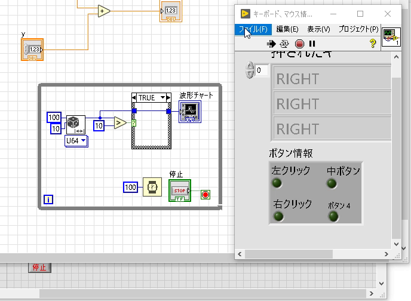Toggle the 右クリック LED indicator
The height and width of the screenshot is (301, 411).
[x=278, y=216]
